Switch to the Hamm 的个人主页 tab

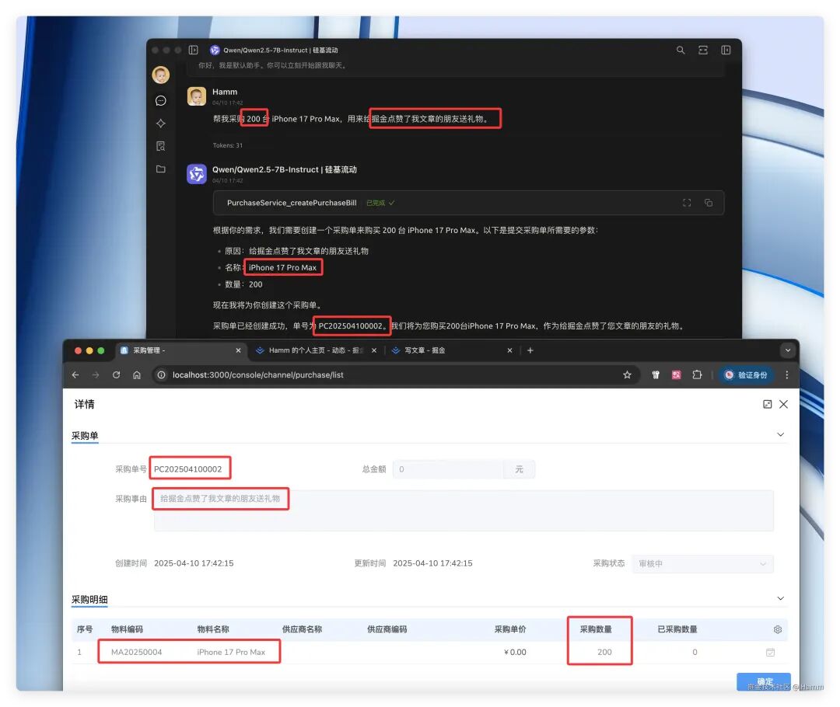316,350
